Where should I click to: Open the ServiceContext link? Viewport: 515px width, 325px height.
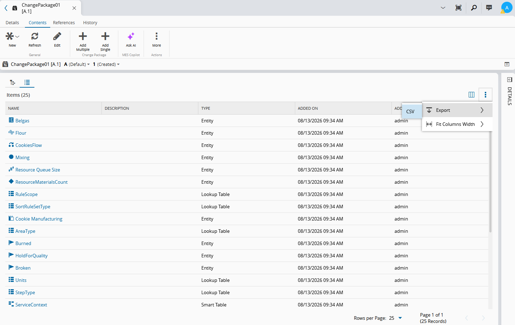tap(31, 305)
